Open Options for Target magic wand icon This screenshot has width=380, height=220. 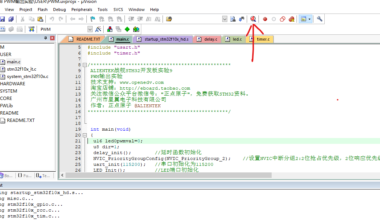[98, 29]
